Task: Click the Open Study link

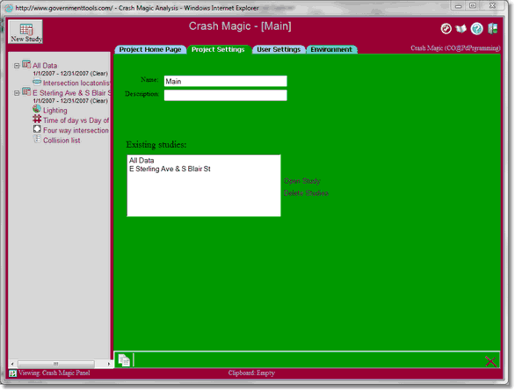Action: (301, 181)
